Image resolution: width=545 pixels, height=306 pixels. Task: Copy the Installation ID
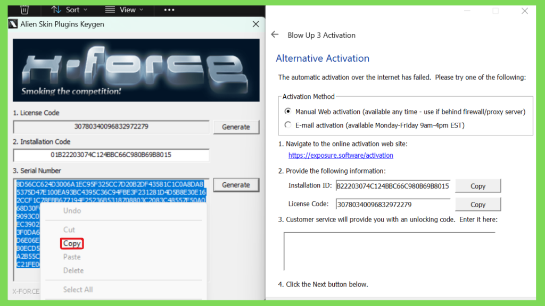pyautogui.click(x=478, y=186)
